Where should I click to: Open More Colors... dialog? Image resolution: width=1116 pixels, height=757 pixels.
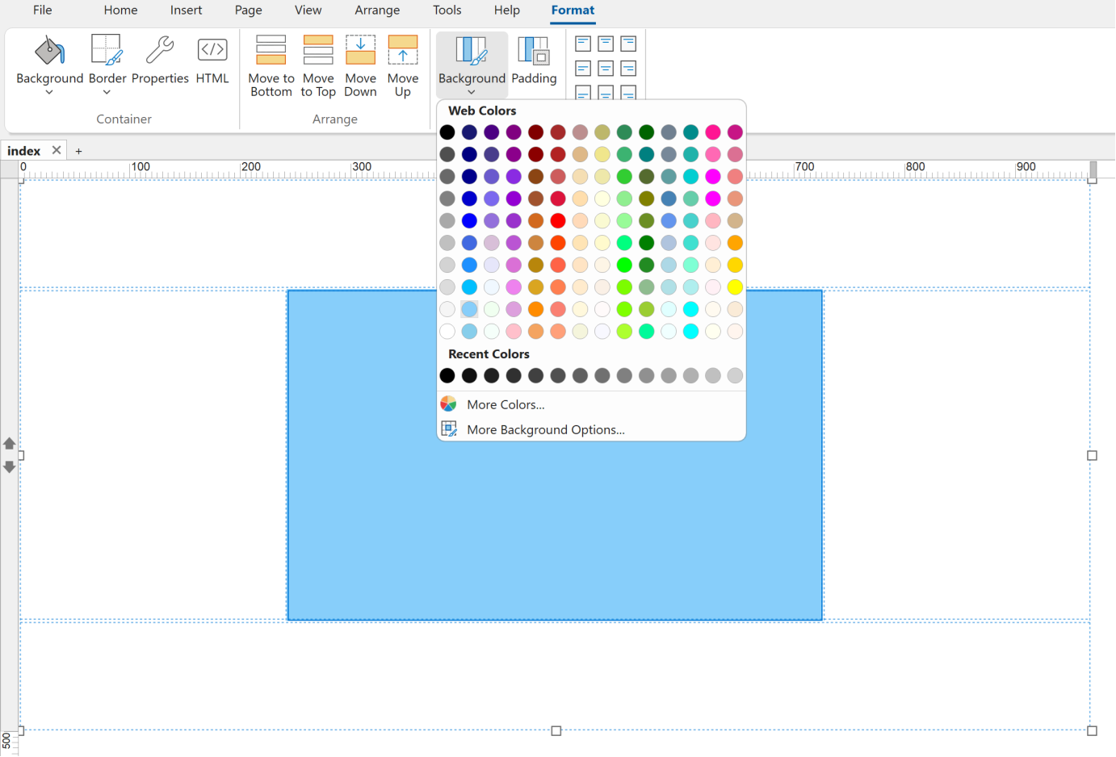click(x=506, y=404)
